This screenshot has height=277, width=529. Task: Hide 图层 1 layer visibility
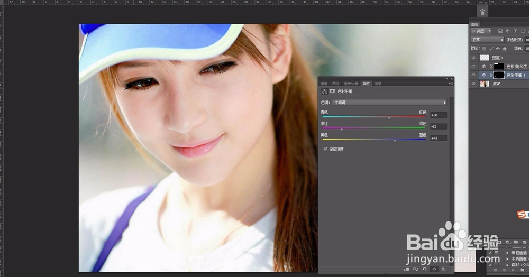pyautogui.click(x=473, y=58)
